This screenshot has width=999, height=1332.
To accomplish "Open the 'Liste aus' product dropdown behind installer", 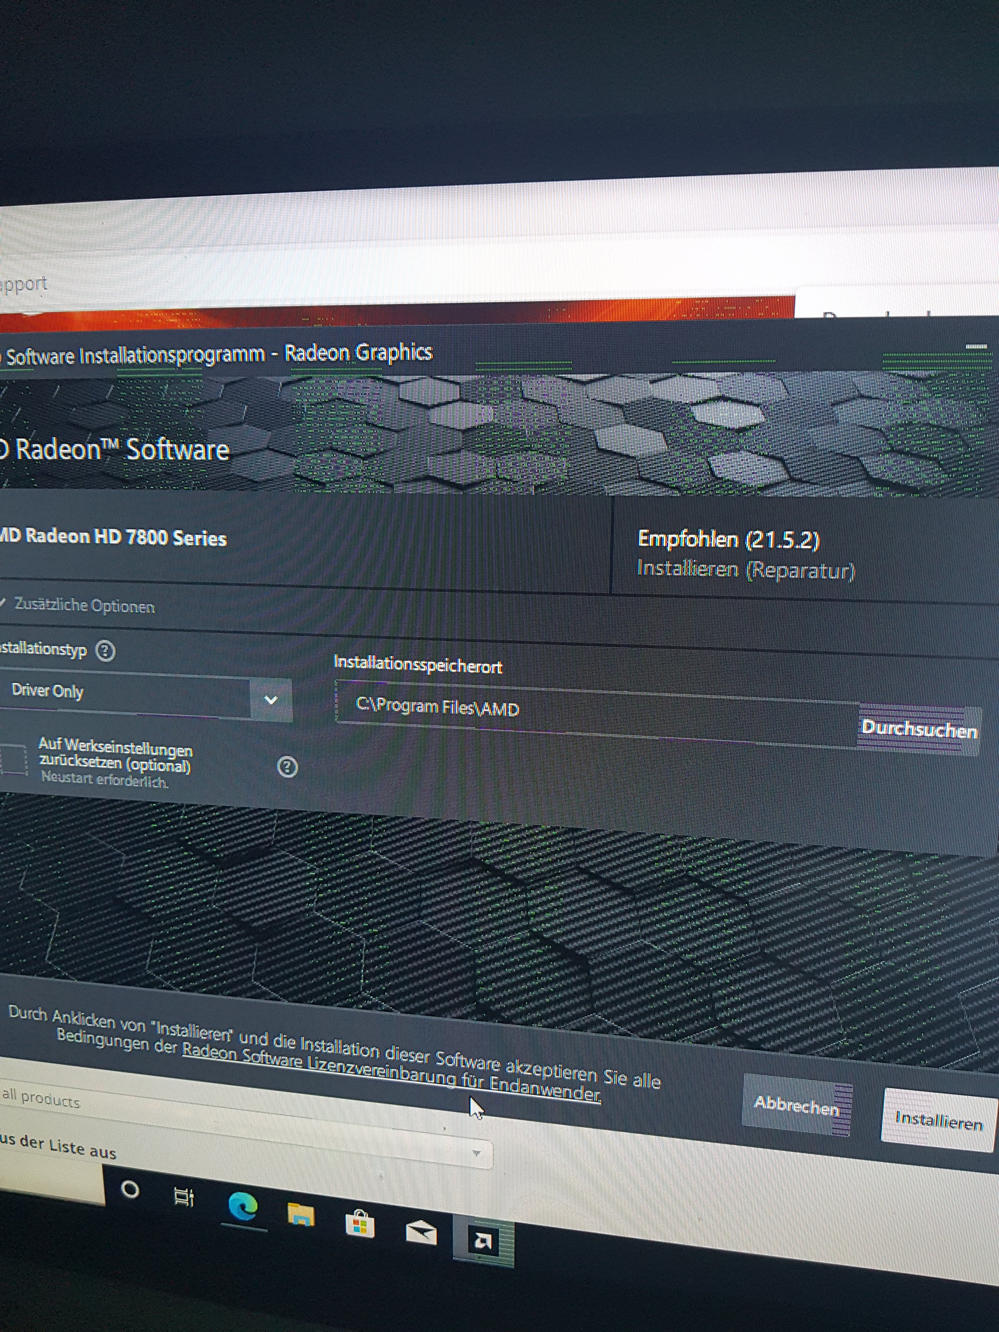I will 476,1154.
